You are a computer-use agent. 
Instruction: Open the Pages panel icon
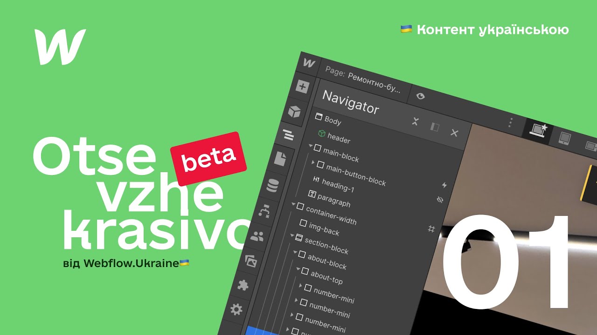point(280,159)
